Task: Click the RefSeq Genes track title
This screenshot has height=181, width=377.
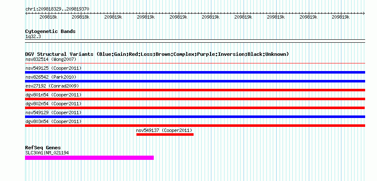Action: (x=43, y=148)
